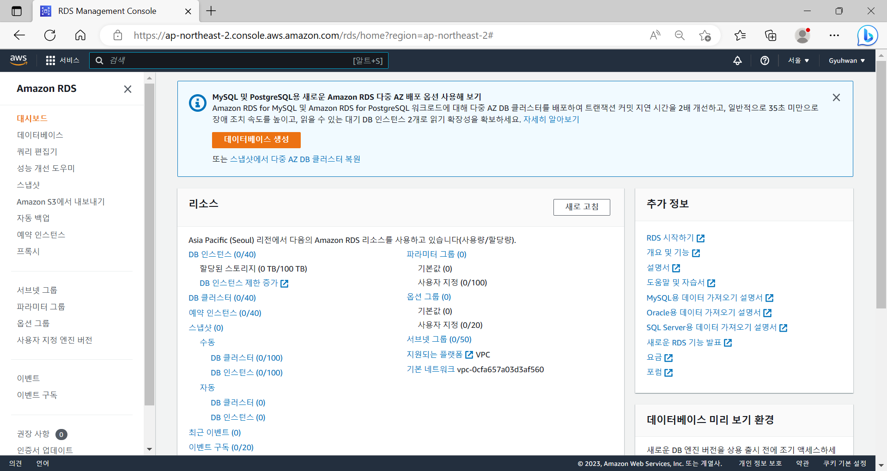The image size is (887, 471).
Task: Click the DB 클러스터 (0/40) link
Action: pos(222,298)
